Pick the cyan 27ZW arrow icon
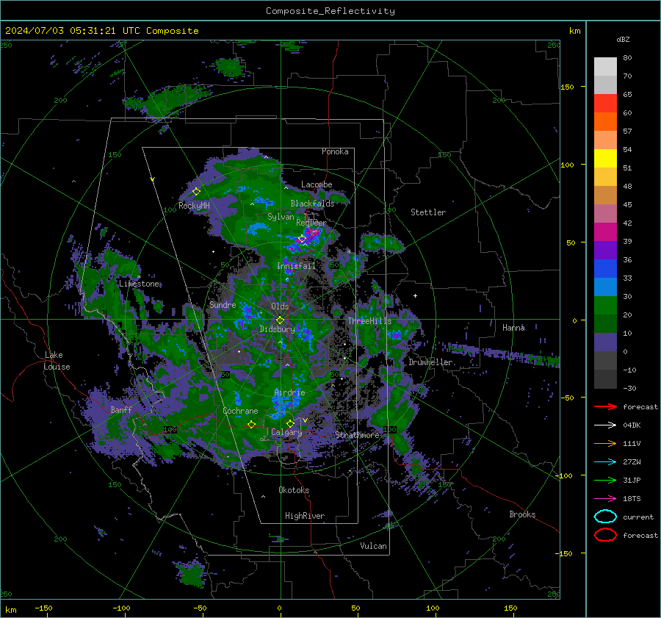661x618 pixels. point(605,462)
